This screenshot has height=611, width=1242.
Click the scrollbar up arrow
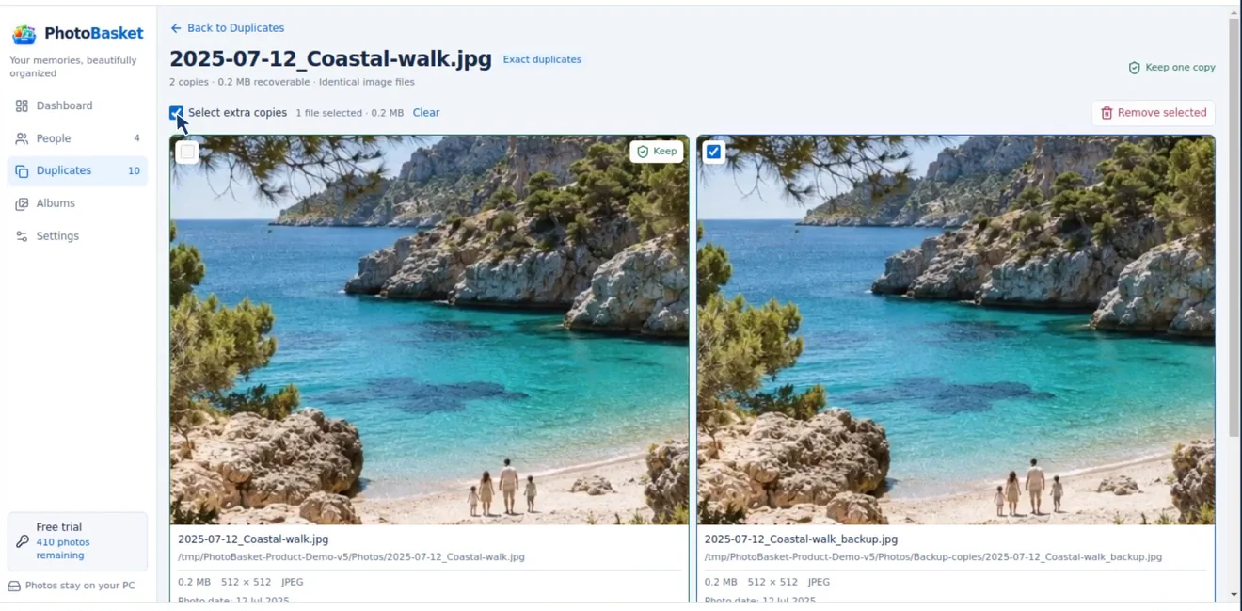1234,13
